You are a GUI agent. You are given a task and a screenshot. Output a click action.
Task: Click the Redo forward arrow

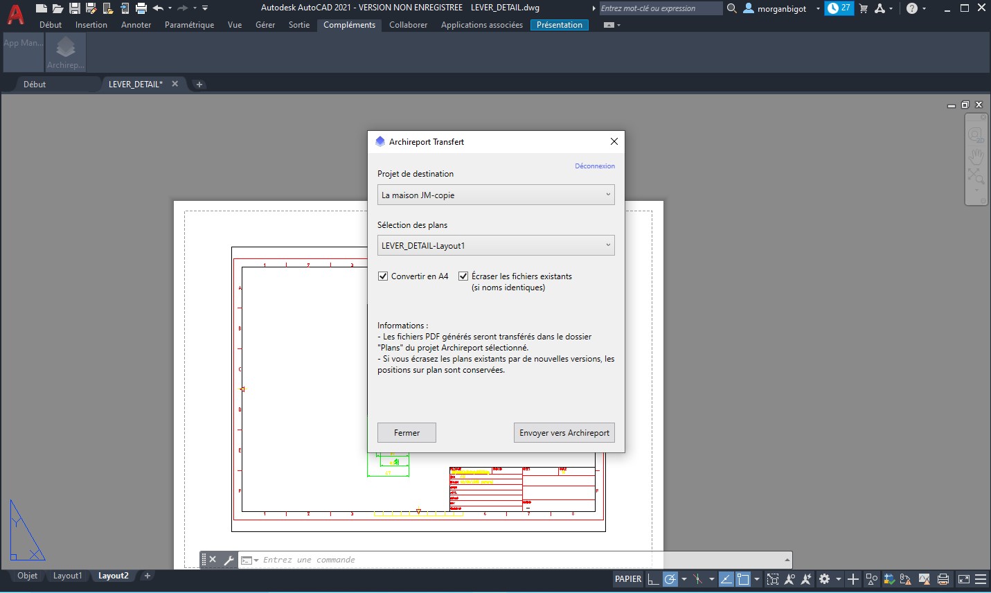[x=183, y=8]
